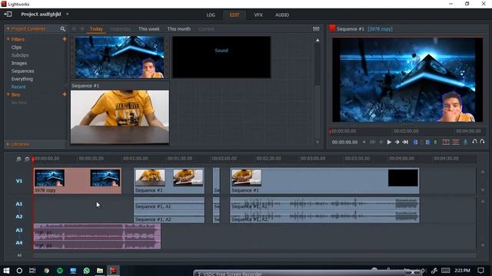Toggle the A4 track selection
492x276 pixels.
coord(19,243)
